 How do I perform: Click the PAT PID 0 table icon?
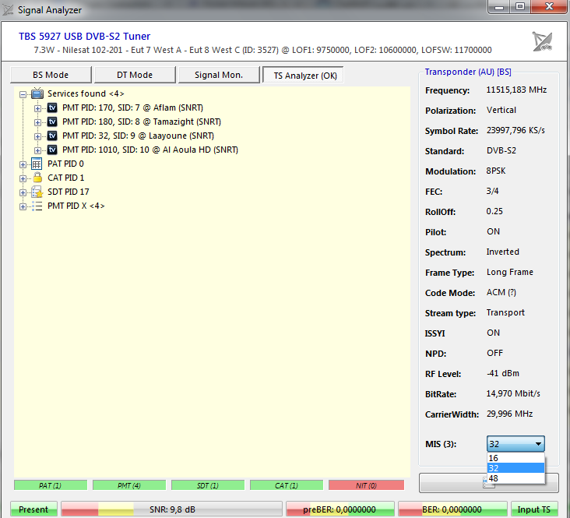[37, 164]
